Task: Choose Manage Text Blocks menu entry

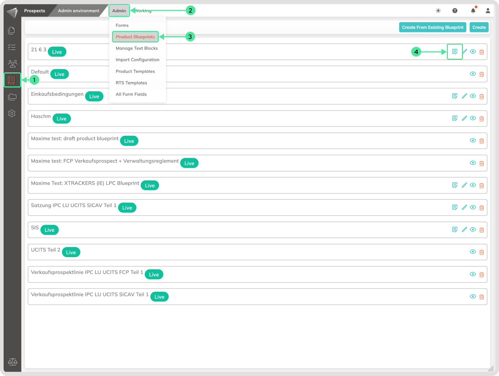Action: [136, 48]
